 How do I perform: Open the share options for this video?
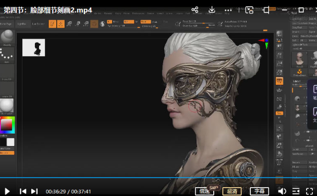[195, 10]
